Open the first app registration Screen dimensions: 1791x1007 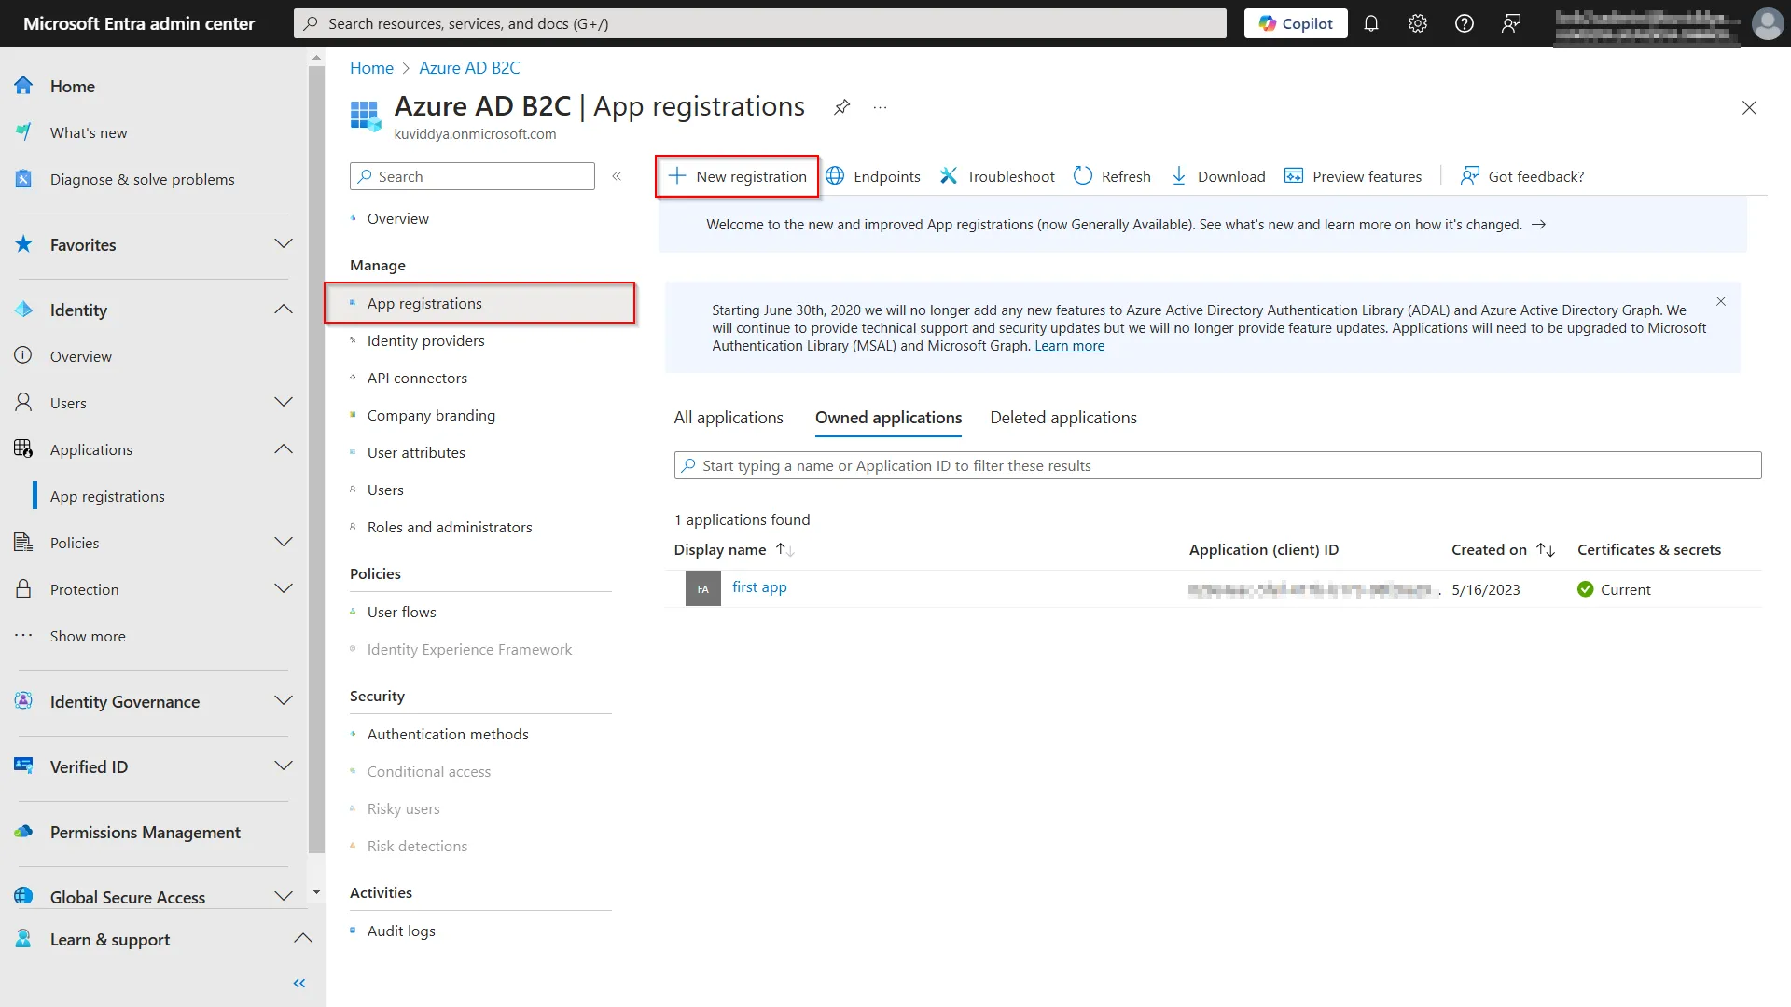click(759, 587)
